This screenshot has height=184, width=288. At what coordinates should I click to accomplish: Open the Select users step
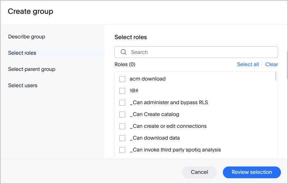23,86
